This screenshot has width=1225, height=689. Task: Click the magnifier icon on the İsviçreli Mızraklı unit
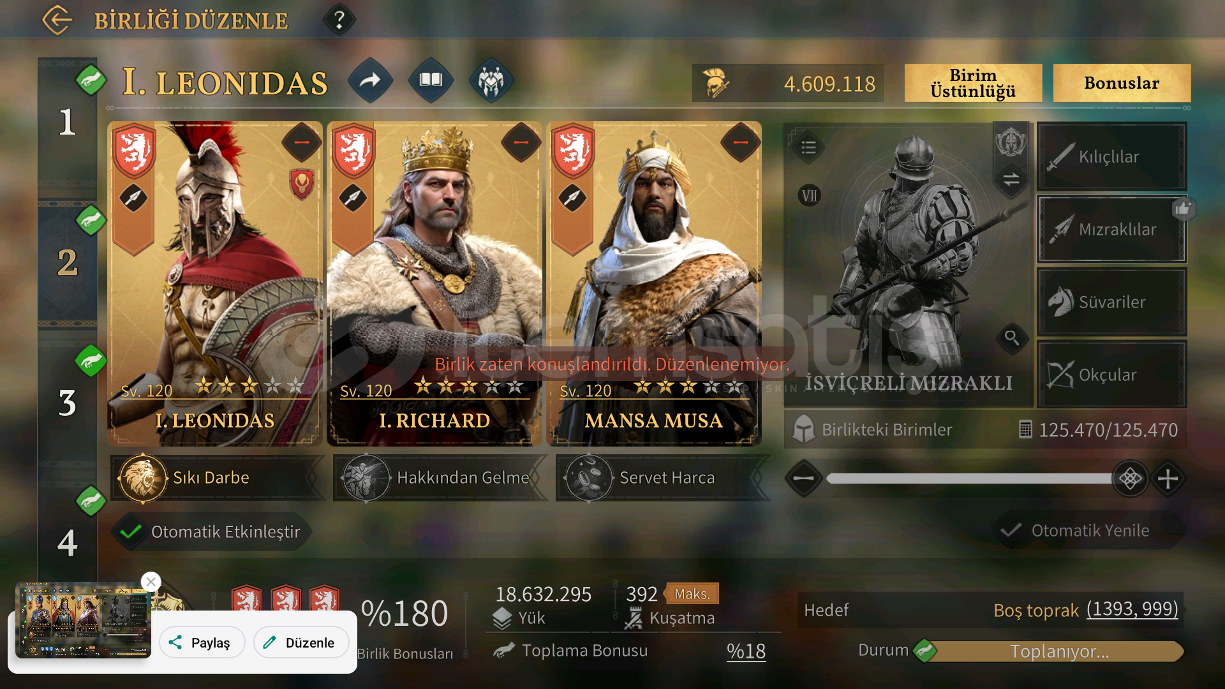pos(1011,337)
